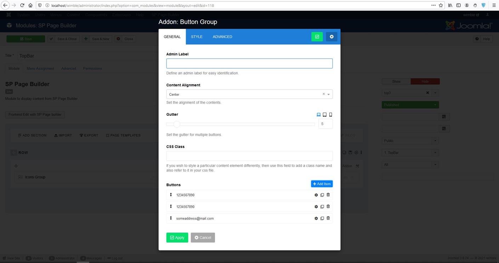Bookmark this page with the star icon
Screen dimensions: 499x263
point(441,5)
